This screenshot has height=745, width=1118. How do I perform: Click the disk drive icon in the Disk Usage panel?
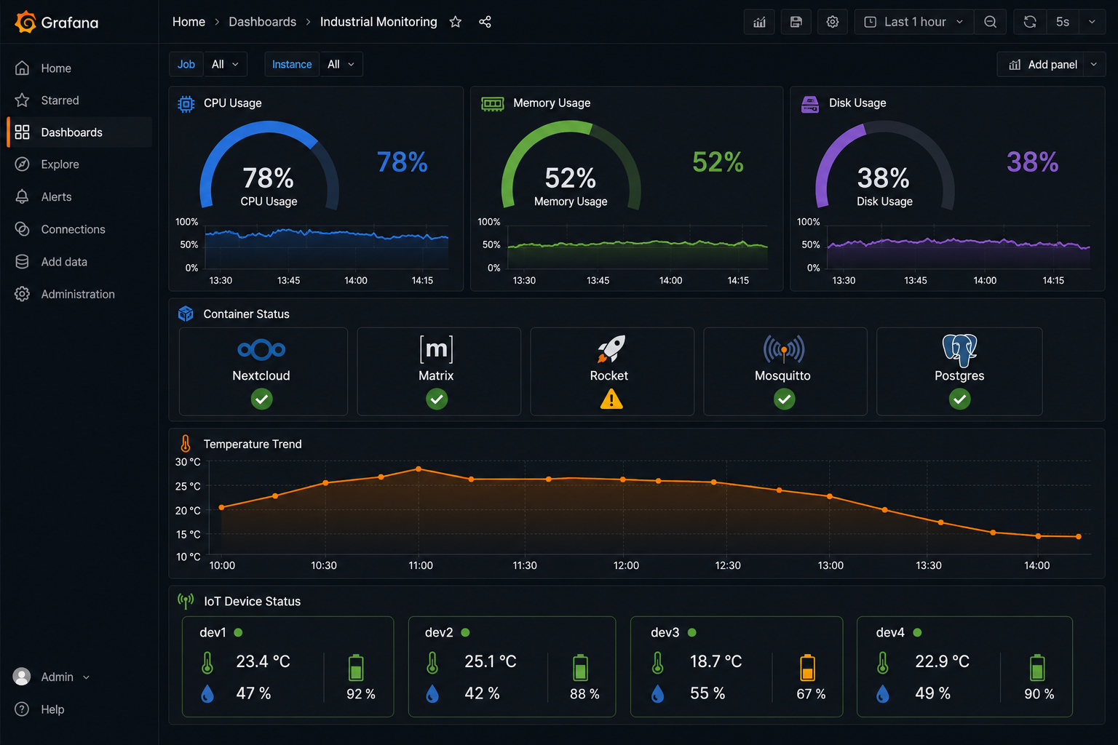pos(810,104)
